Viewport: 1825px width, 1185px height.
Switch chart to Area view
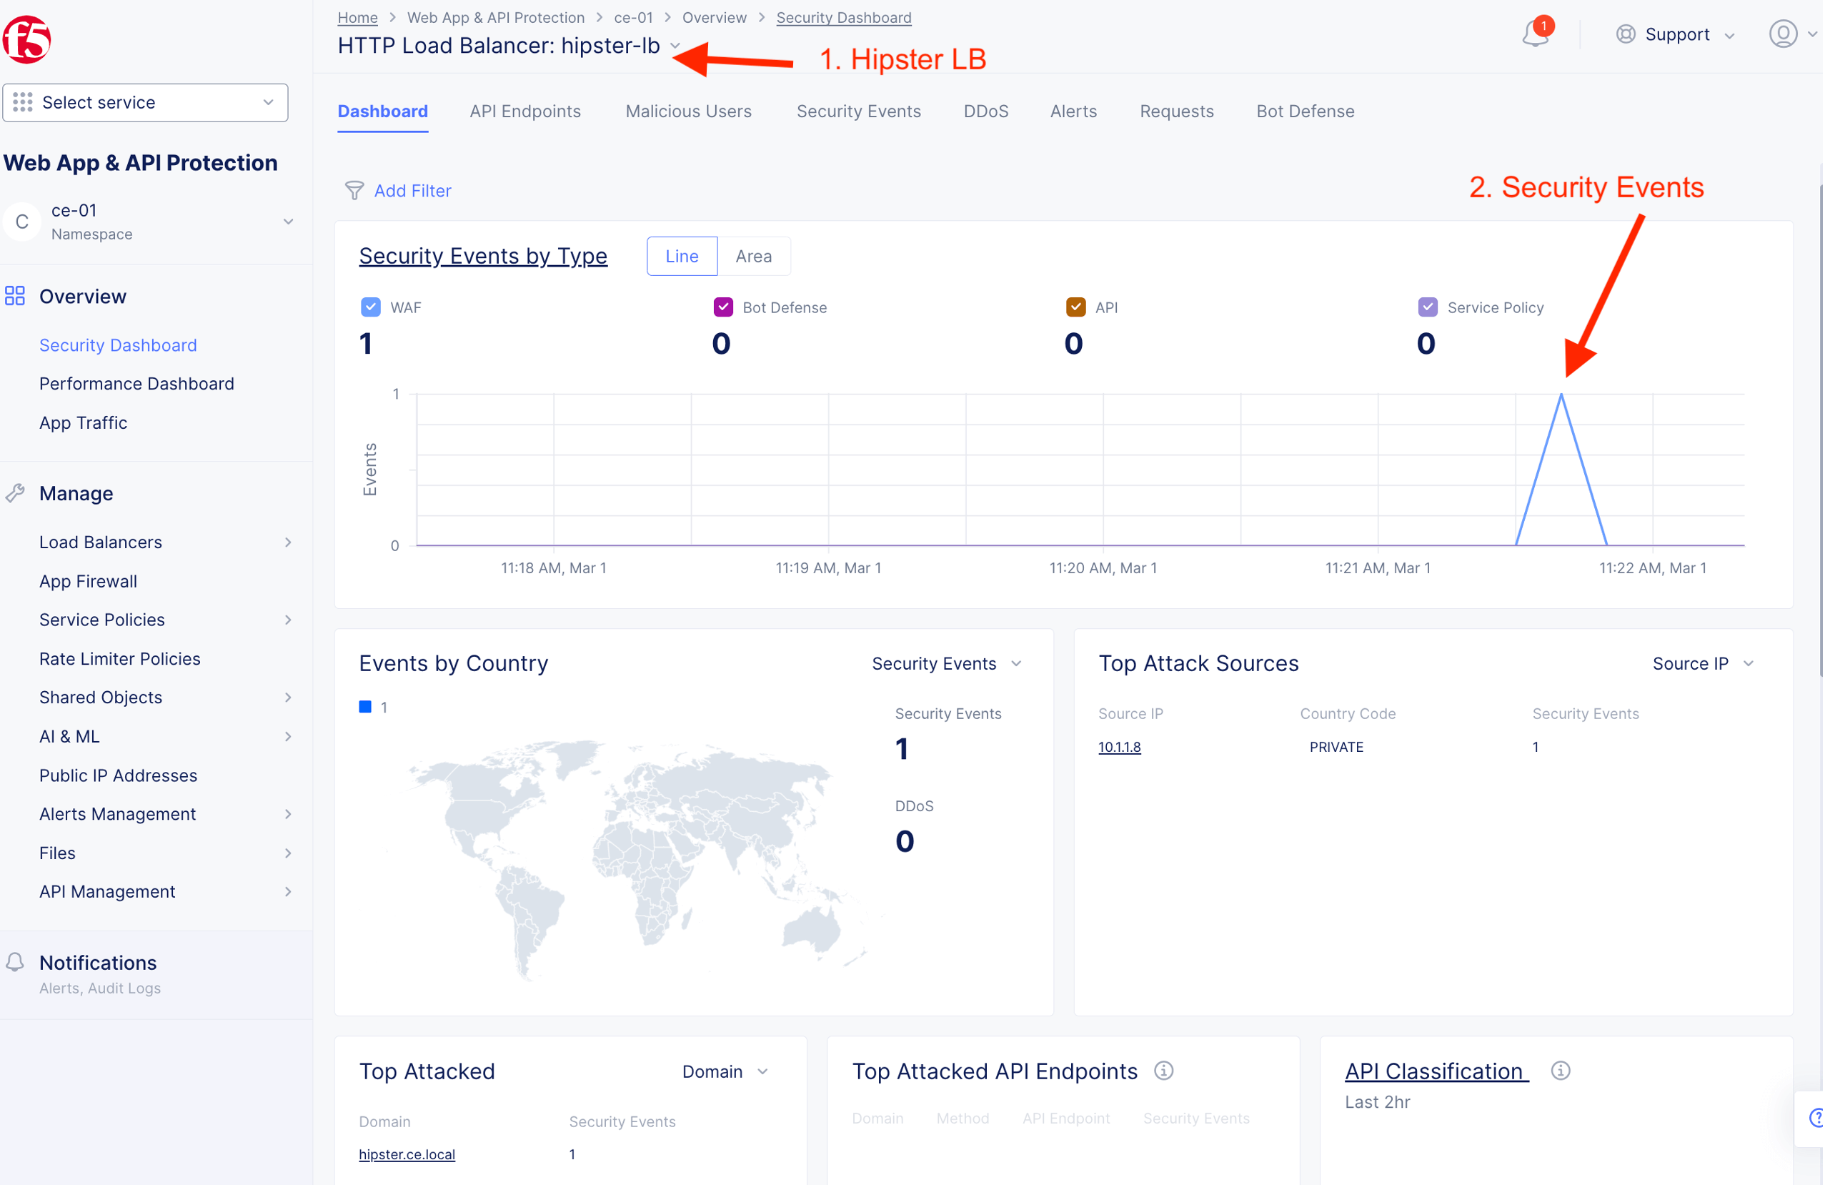(753, 256)
